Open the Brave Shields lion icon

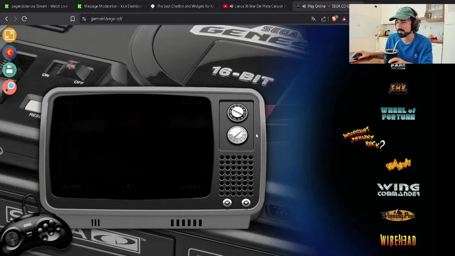334,18
